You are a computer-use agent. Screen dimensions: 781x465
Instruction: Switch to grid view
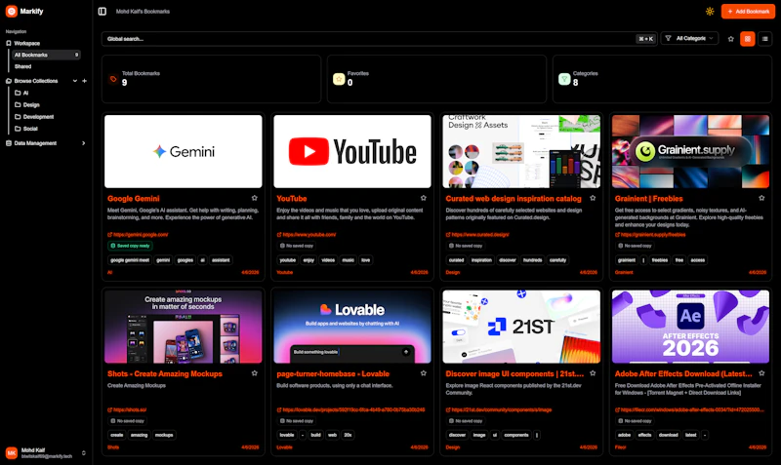[747, 39]
